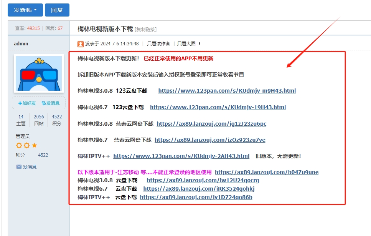The image size is (371, 236).
Task: Add admin as friend with 加好友
Action: (27, 103)
